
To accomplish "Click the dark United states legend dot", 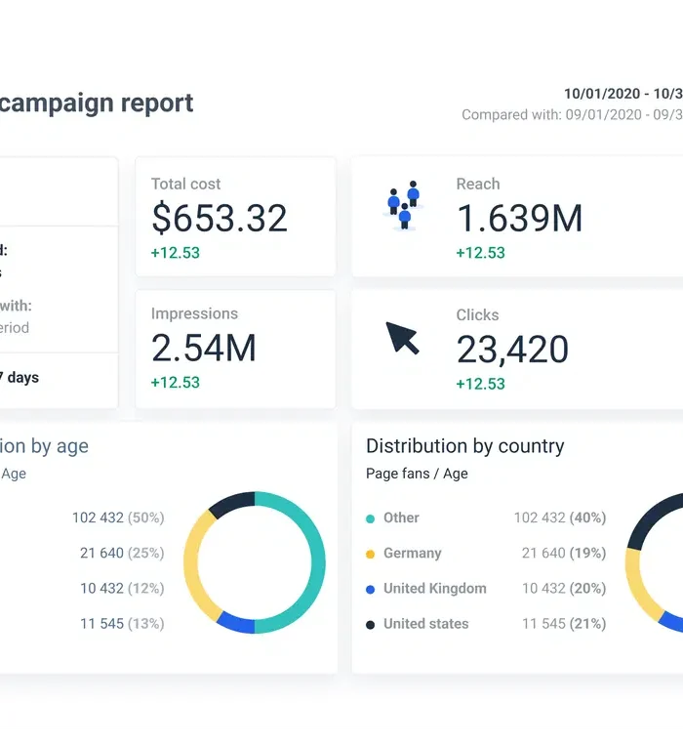I will click(x=370, y=624).
